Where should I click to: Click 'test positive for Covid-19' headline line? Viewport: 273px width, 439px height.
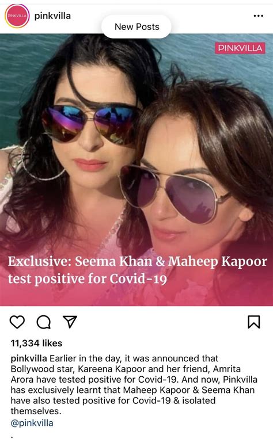[88, 279]
